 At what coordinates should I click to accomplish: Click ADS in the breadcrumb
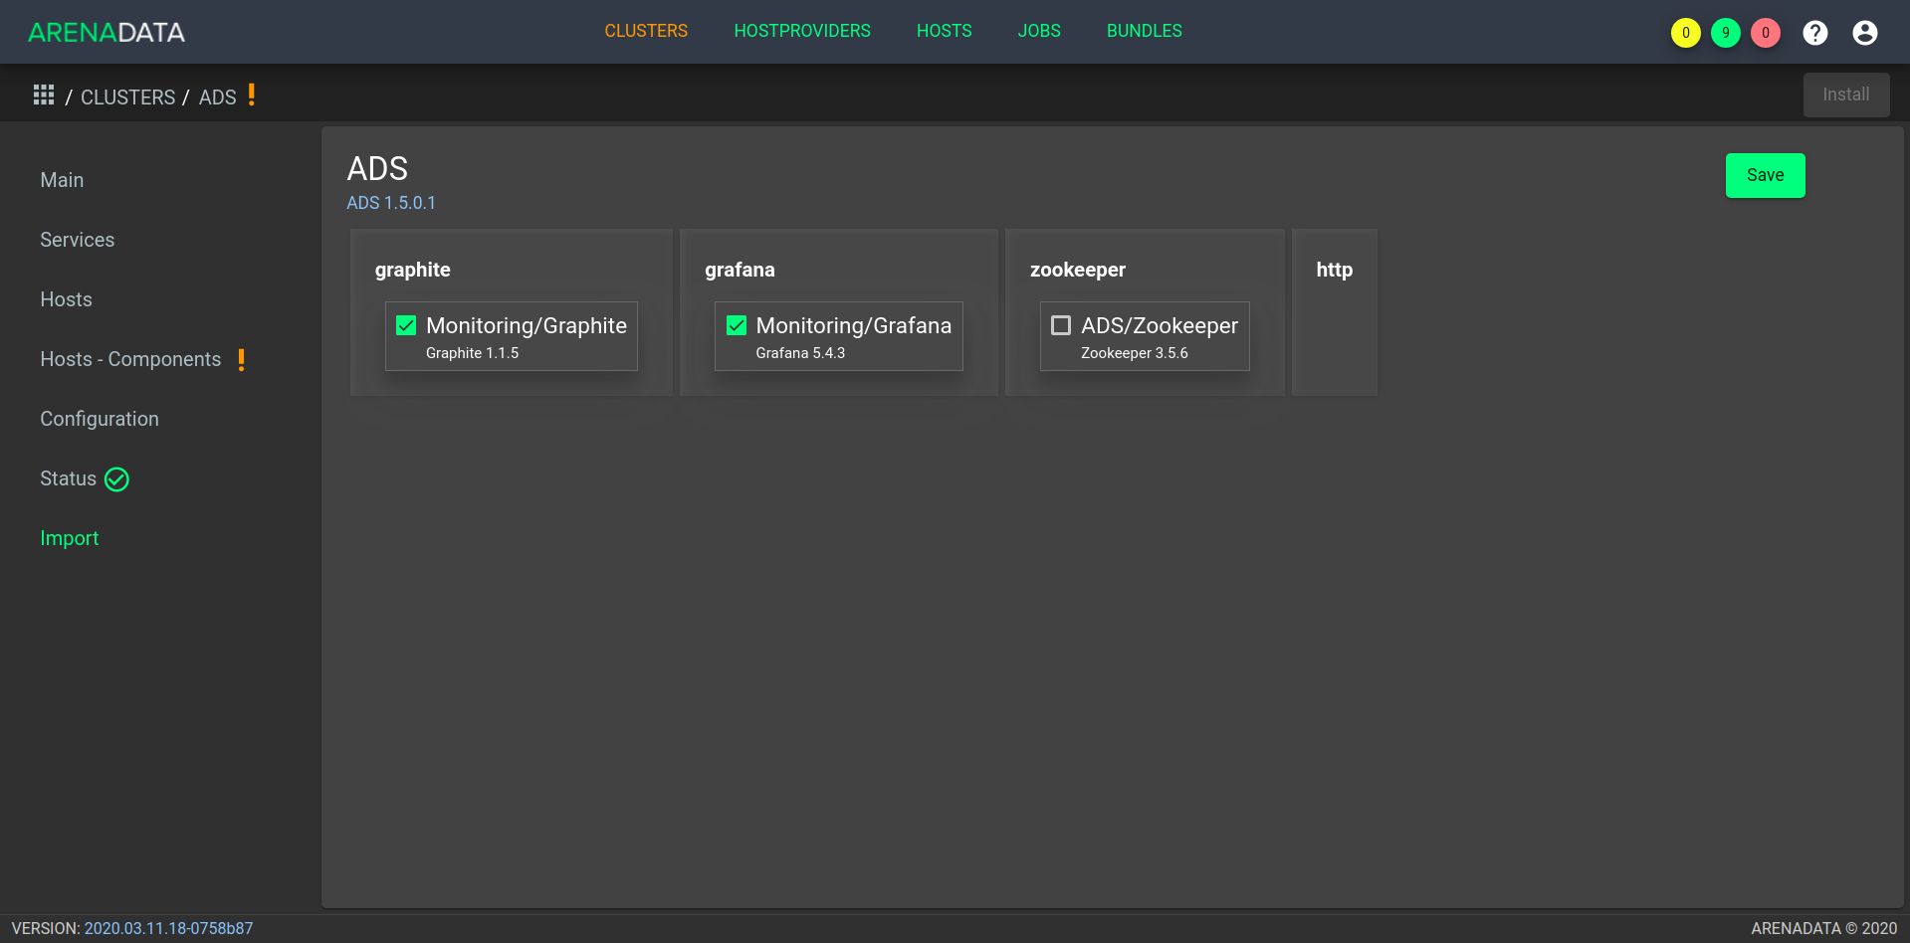coord(218,97)
